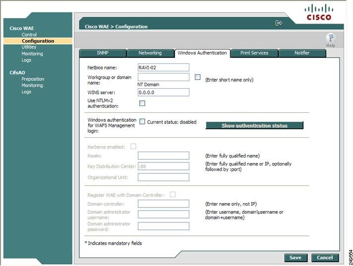The height and width of the screenshot is (266, 353).
Task: Click the 'Indicates mandatory fields' note
Action: (x=115, y=243)
